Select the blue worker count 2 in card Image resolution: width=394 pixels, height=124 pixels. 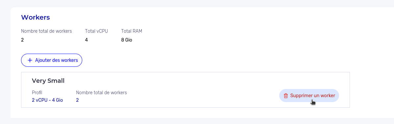[77, 100]
